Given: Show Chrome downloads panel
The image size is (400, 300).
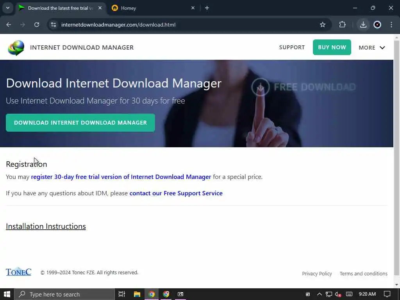Looking at the screenshot, I should pos(363,25).
